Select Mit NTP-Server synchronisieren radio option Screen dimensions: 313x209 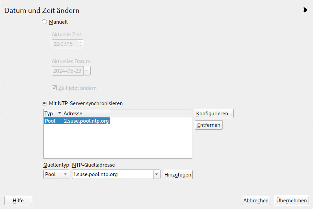tap(44, 103)
